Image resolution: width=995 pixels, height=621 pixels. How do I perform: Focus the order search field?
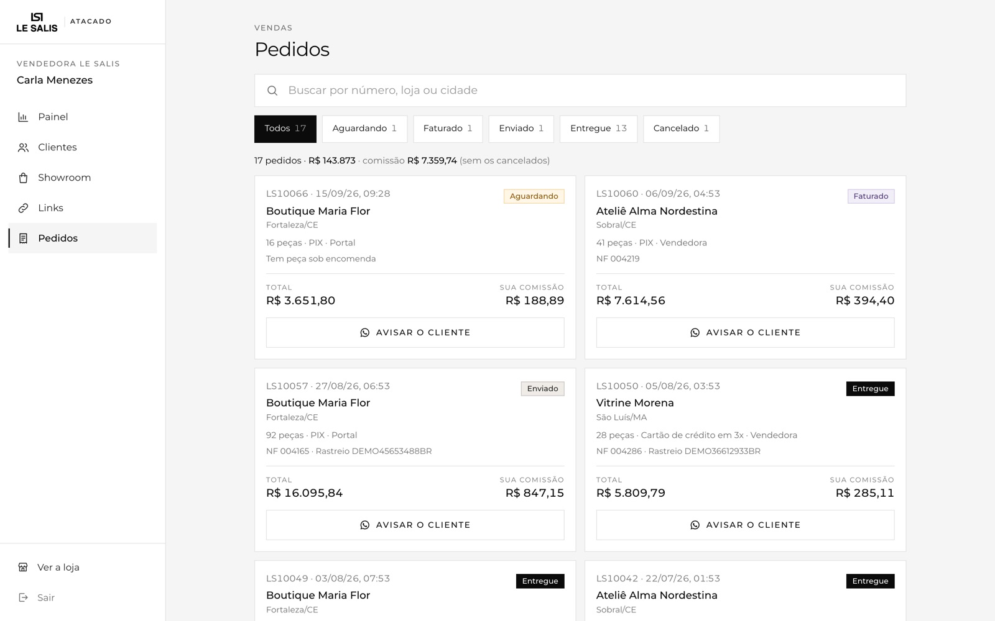pos(580,91)
